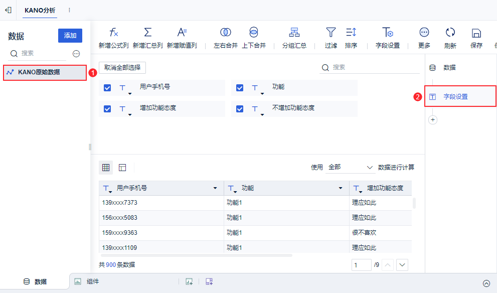Image resolution: width=497 pixels, height=293 pixels.
Task: Click the 过滤 filter icon
Action: pos(330,32)
